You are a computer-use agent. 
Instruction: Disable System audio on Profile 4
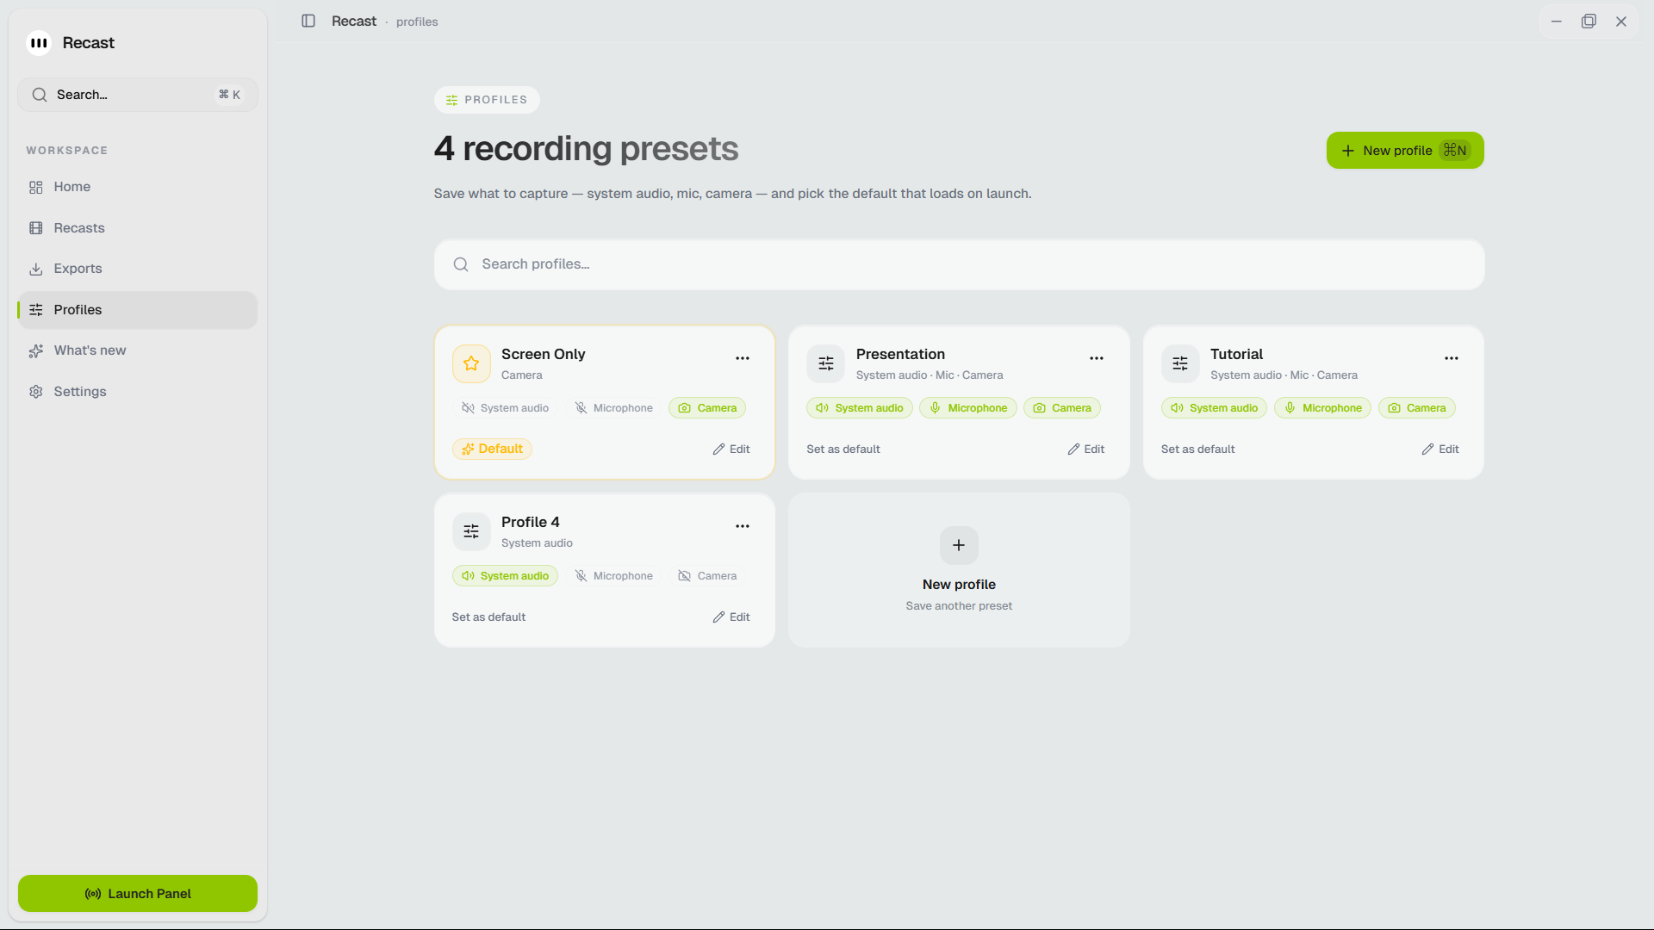(505, 576)
